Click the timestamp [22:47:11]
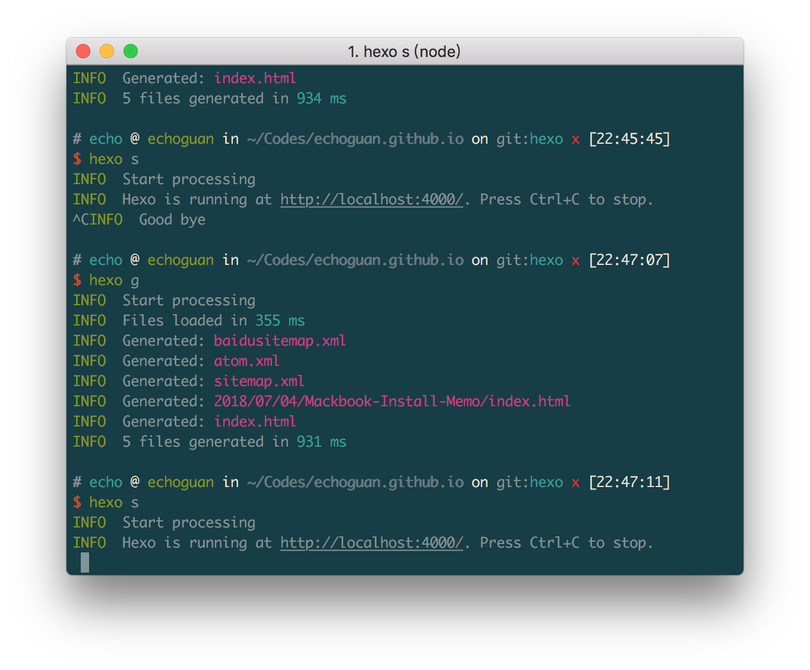Screen dimensions: 810x670 coord(629,482)
